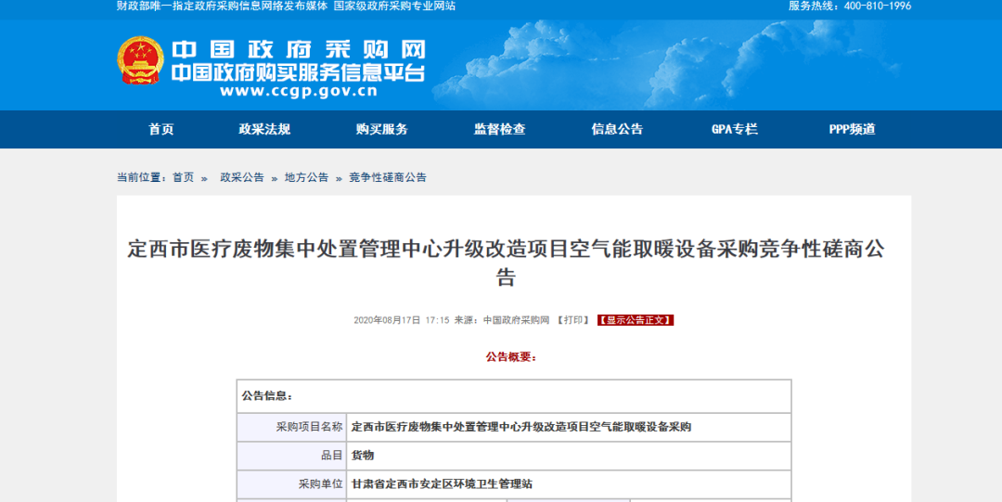
Task: Click the 国家级政府采购专业网站 top text
Action: click(x=395, y=6)
